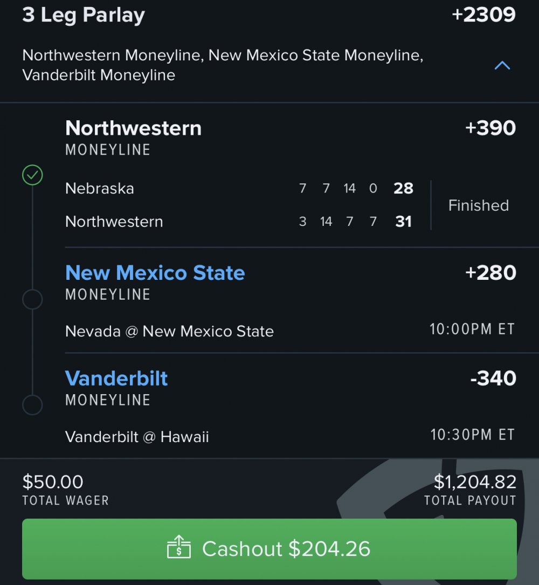Viewport: 539px width, 585px height.
Task: Open the New Mexico State team link
Action: click(x=155, y=273)
